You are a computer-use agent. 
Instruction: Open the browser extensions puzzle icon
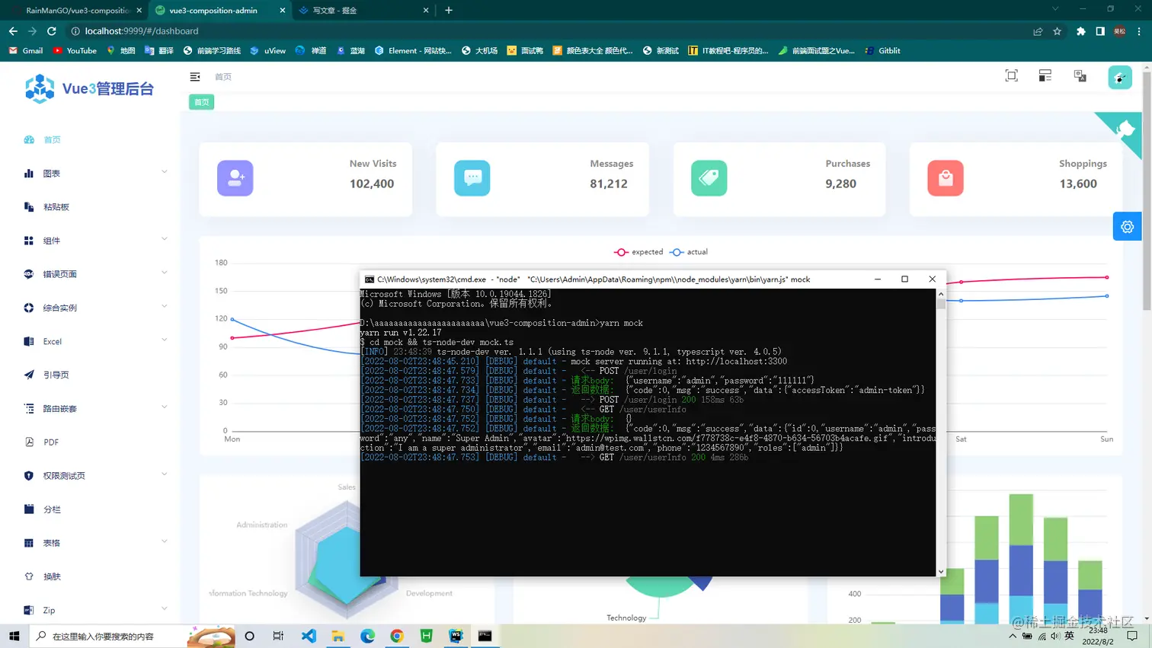point(1080,31)
